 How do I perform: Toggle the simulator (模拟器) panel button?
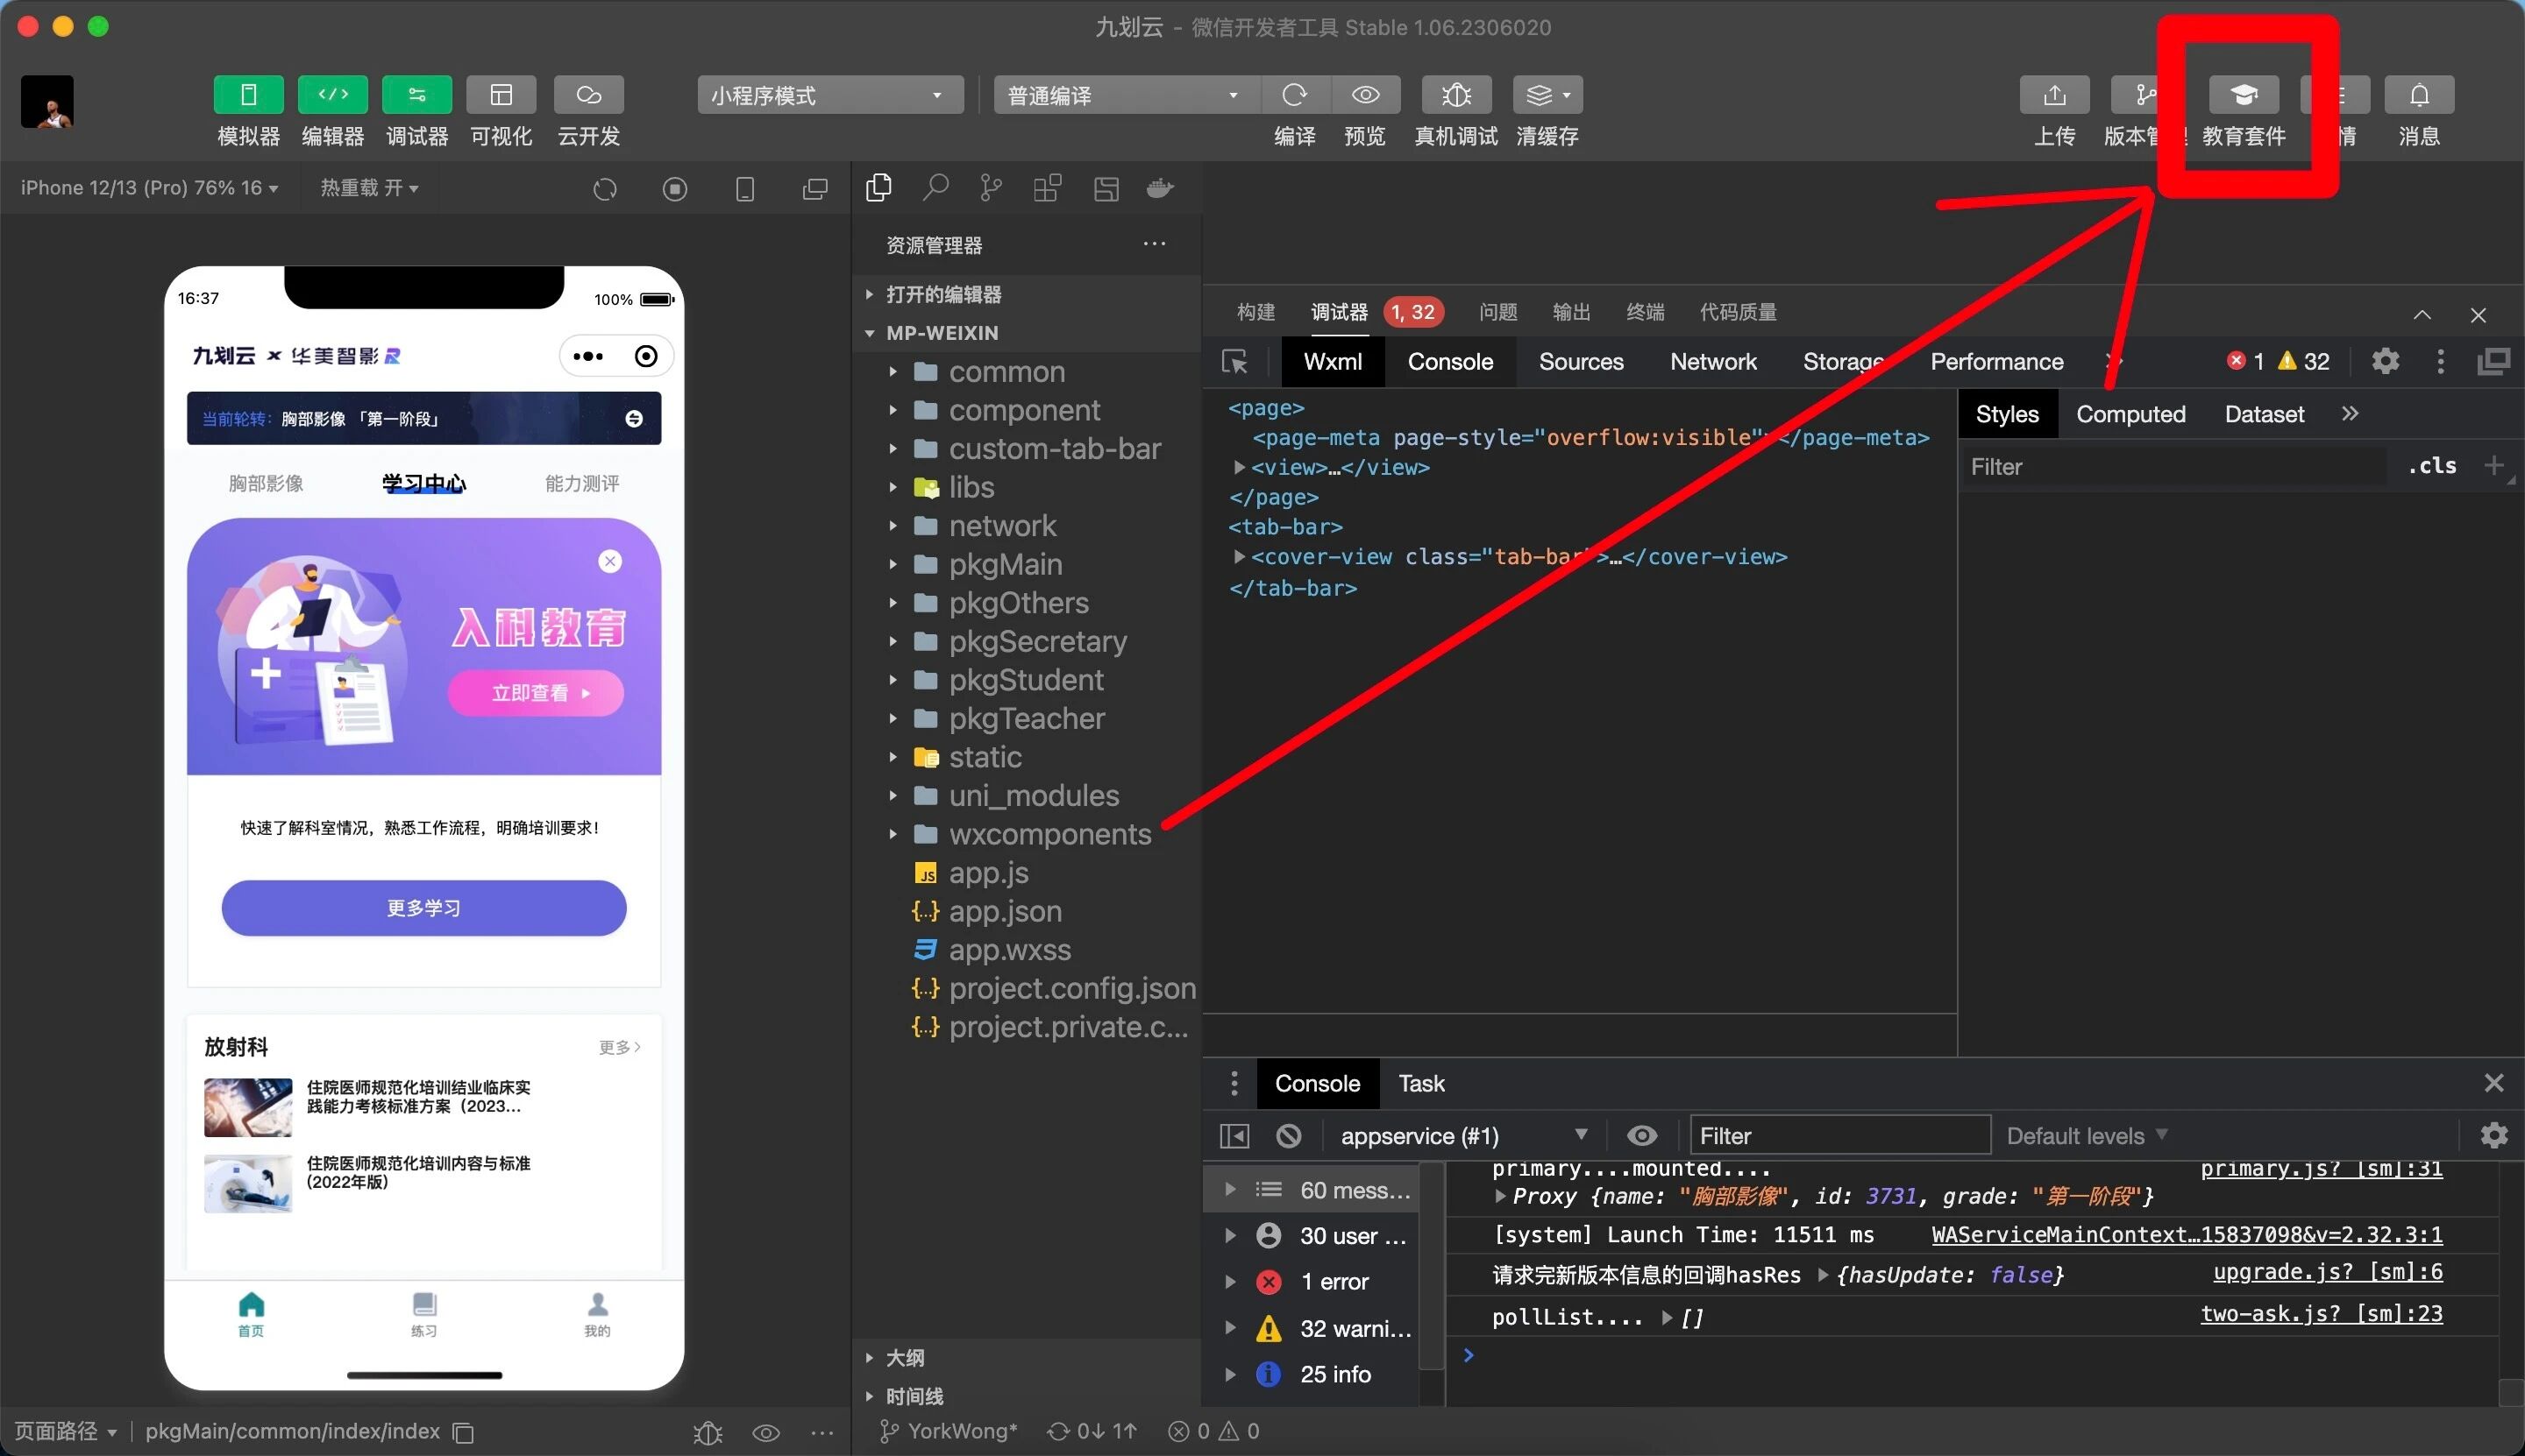[x=248, y=95]
